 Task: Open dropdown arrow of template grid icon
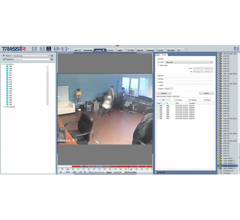pyautogui.click(x=68, y=49)
